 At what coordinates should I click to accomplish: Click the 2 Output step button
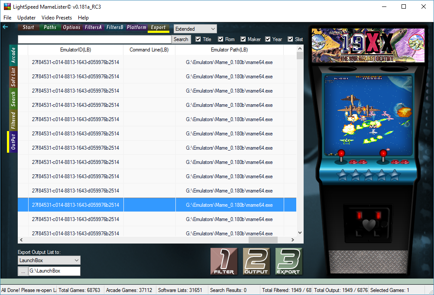256,261
